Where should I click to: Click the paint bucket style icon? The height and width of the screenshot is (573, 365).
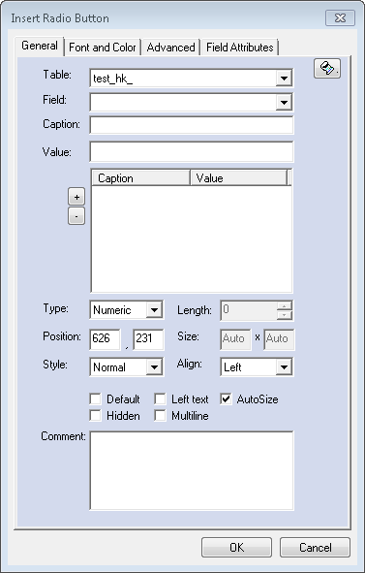[x=327, y=68]
